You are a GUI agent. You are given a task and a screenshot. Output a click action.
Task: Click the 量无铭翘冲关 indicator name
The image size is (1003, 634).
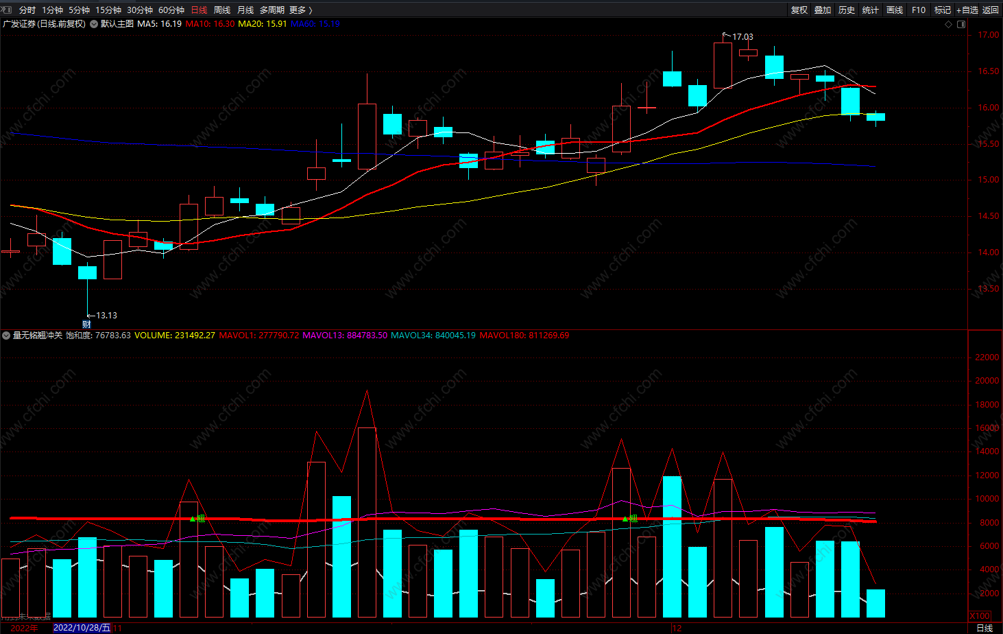[x=38, y=336]
